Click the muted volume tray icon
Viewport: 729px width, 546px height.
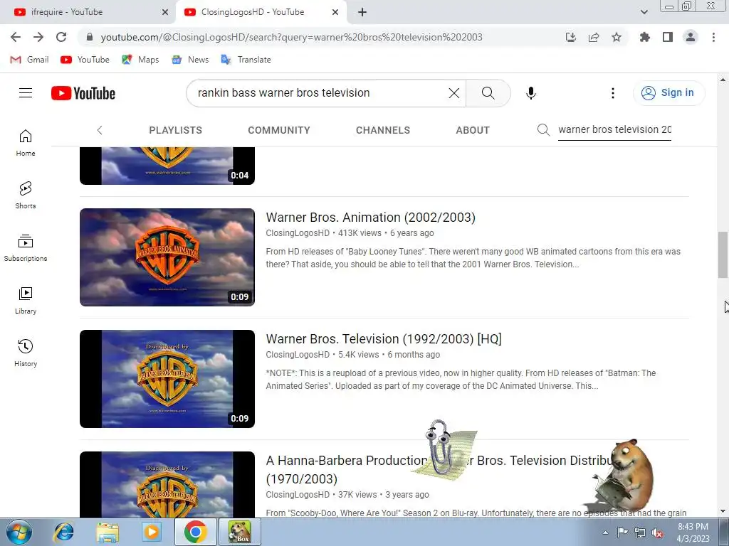point(657,532)
